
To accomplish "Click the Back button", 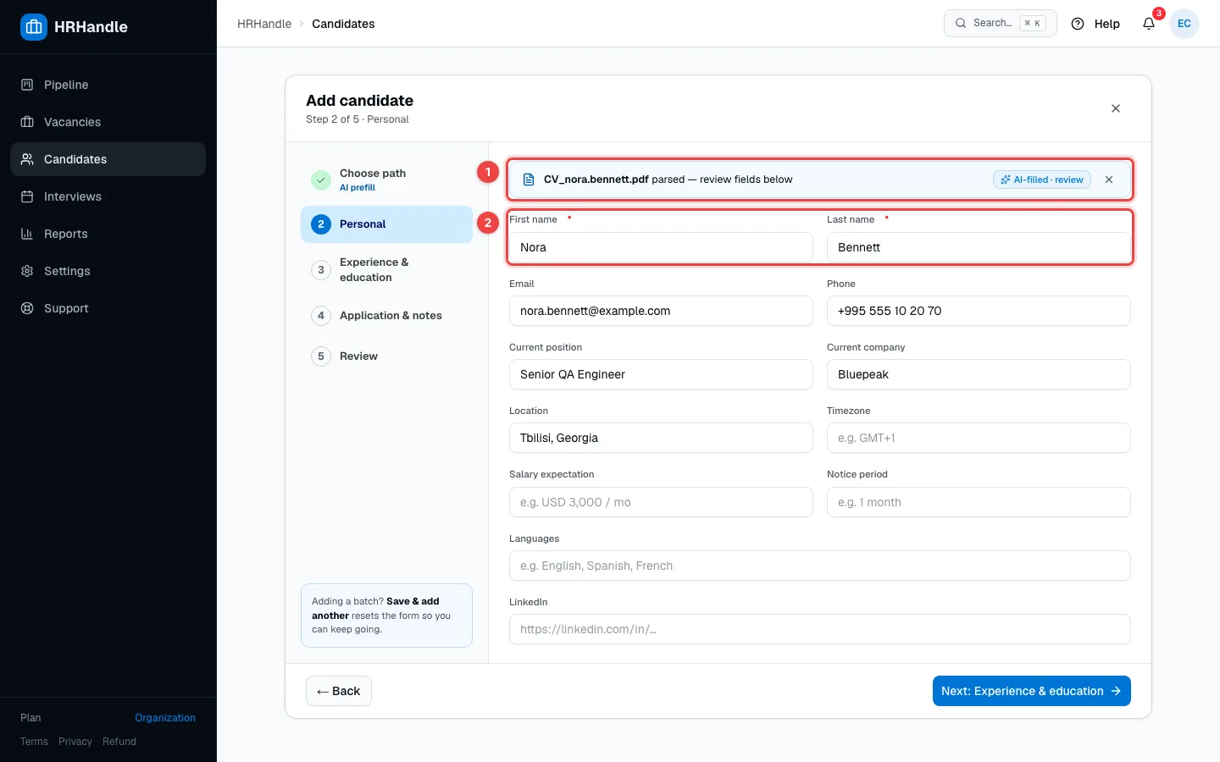I will [x=339, y=691].
